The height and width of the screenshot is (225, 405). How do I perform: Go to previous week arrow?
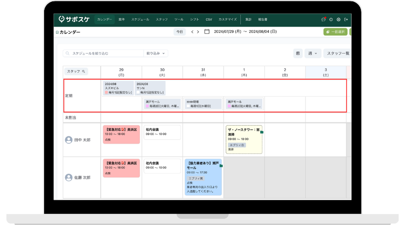pos(192,32)
